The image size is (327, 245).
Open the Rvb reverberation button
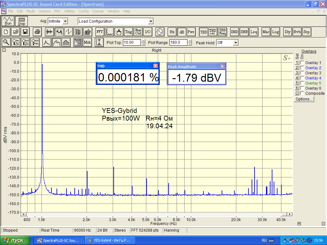point(297,32)
